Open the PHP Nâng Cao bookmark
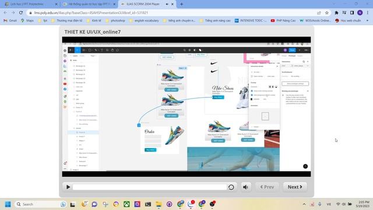The width and height of the screenshot is (373, 210). 283,21
